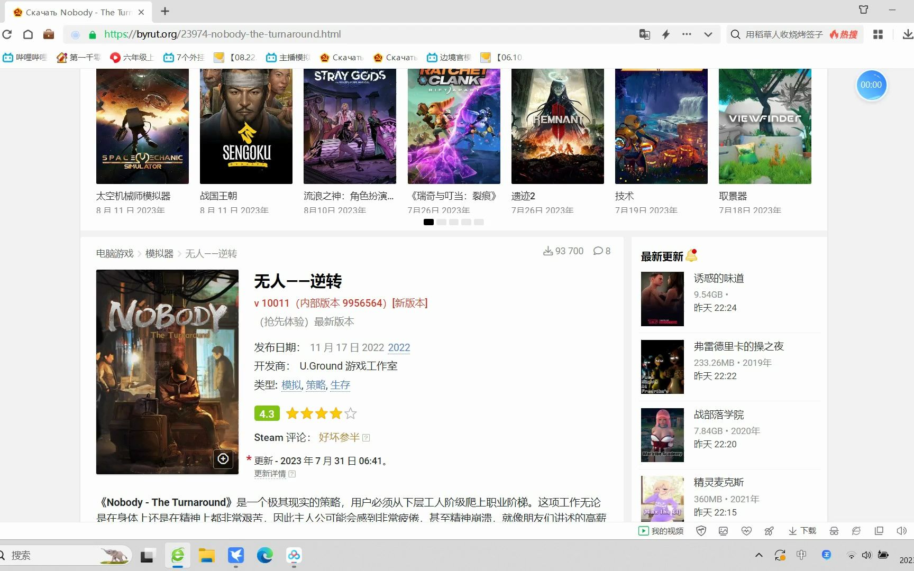Click the rocket accelerator icon in status bar

(769, 531)
